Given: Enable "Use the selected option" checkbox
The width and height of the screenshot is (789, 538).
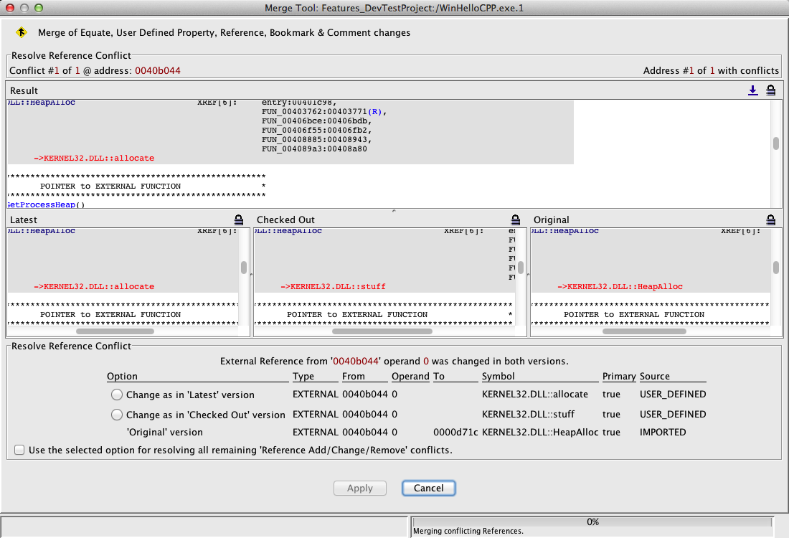Looking at the screenshot, I should 18,450.
